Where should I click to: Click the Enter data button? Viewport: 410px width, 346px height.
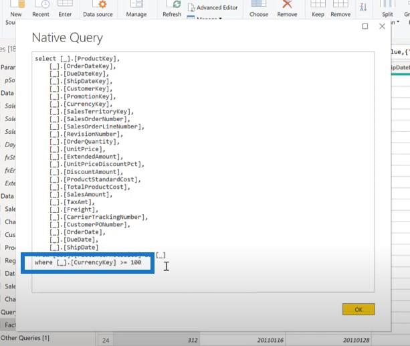(x=65, y=9)
